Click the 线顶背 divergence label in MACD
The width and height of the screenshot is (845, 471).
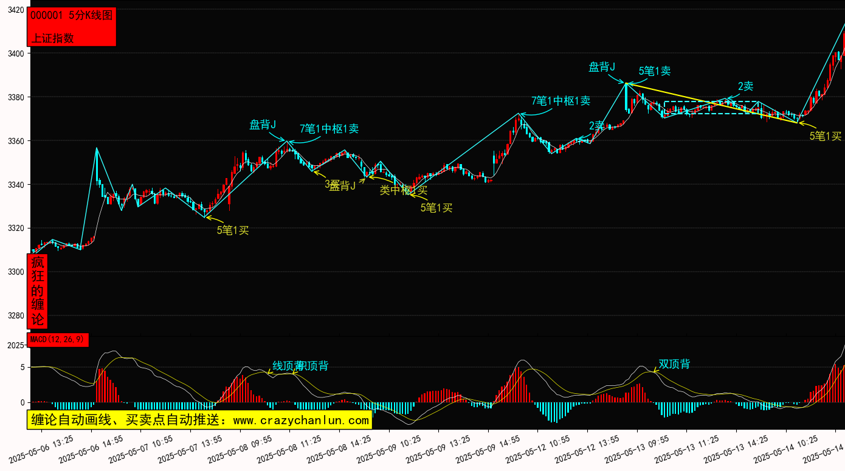(x=286, y=366)
